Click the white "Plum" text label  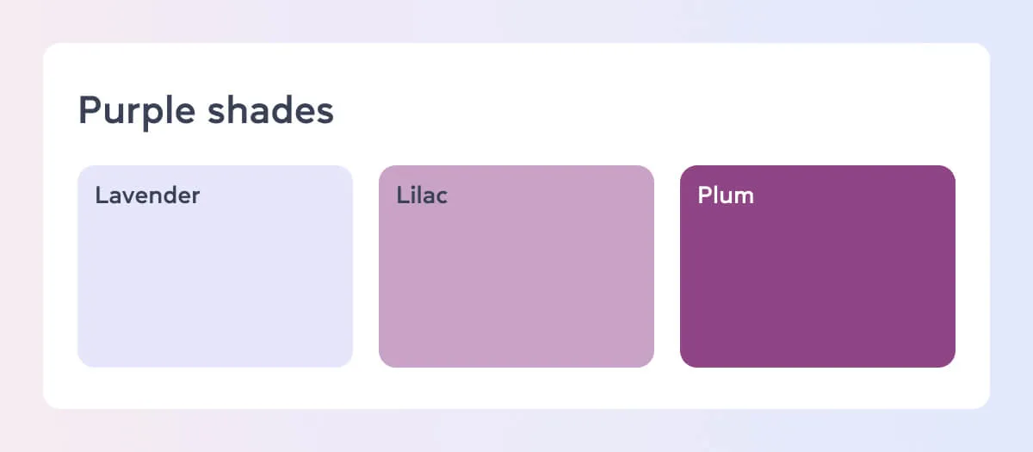[x=726, y=195]
